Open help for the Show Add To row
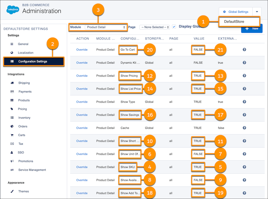This screenshot has height=199, width=268. (x=244, y=193)
